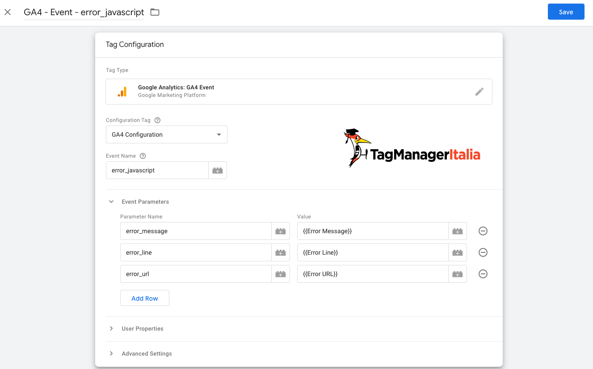Image resolution: width=593 pixels, height=369 pixels.
Task: Edit the {{Error Line}} value field
Action: [373, 252]
